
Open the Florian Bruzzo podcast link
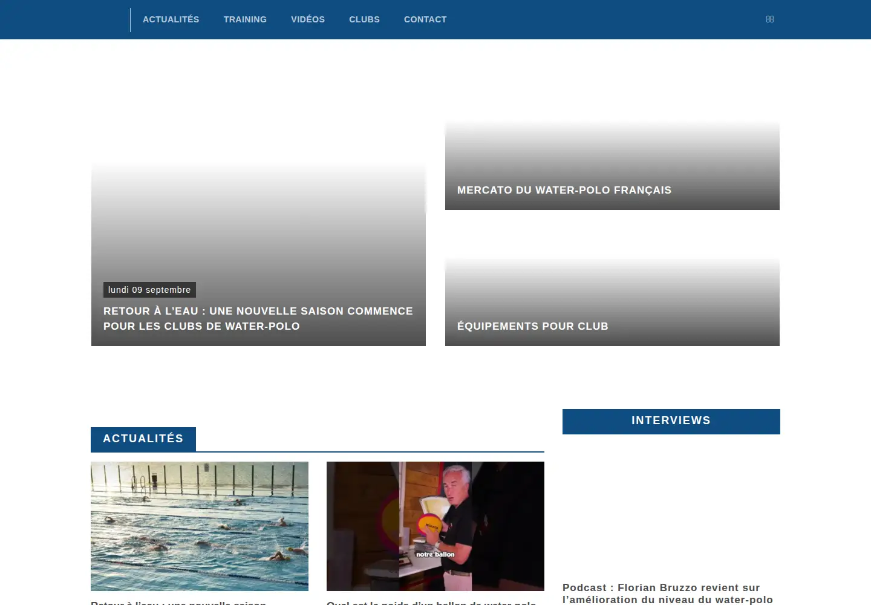668,594
